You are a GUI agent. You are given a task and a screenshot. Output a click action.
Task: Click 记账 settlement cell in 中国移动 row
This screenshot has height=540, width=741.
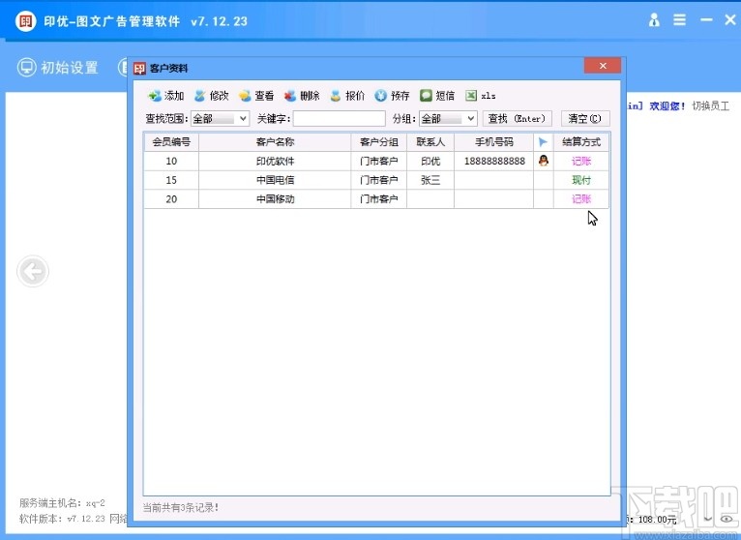click(x=581, y=199)
